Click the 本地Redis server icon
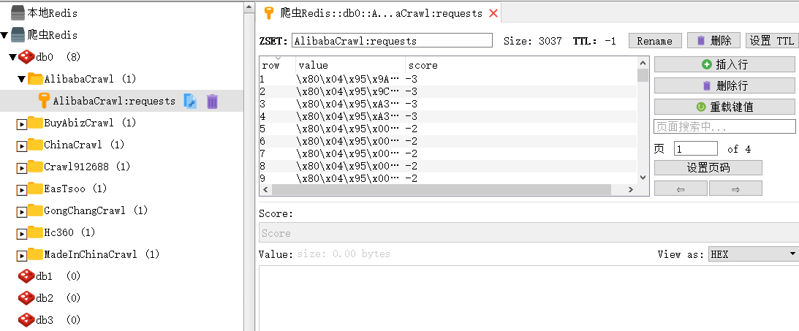 tap(18, 12)
